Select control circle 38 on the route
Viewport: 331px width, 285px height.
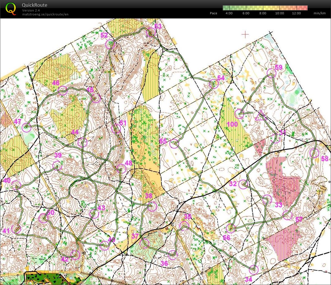152,207
